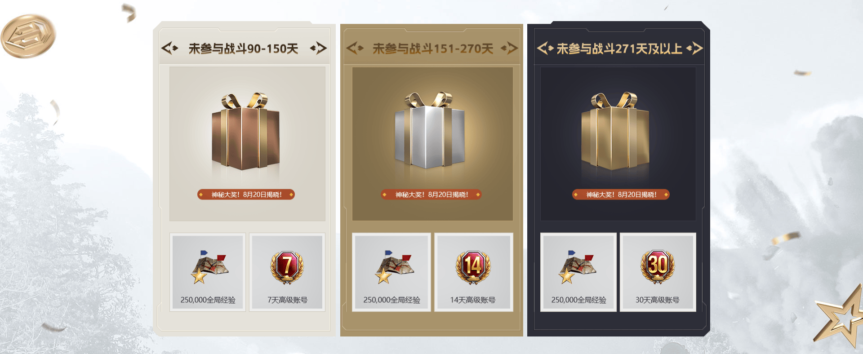Click the gold gift box mystery prize
863x354 pixels.
[615, 131]
